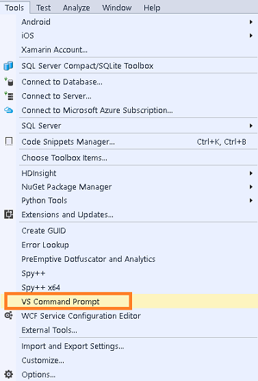Expand the Android submenu arrow
This screenshot has width=258, height=381.
point(251,22)
